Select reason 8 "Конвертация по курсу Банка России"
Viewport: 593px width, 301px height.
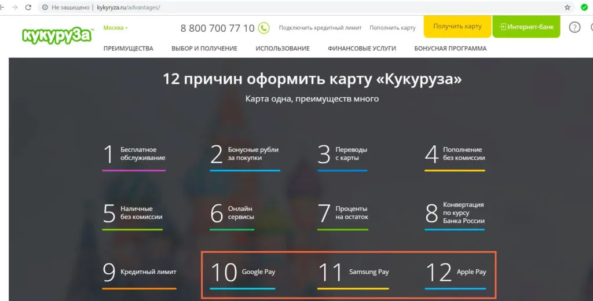[x=455, y=214]
